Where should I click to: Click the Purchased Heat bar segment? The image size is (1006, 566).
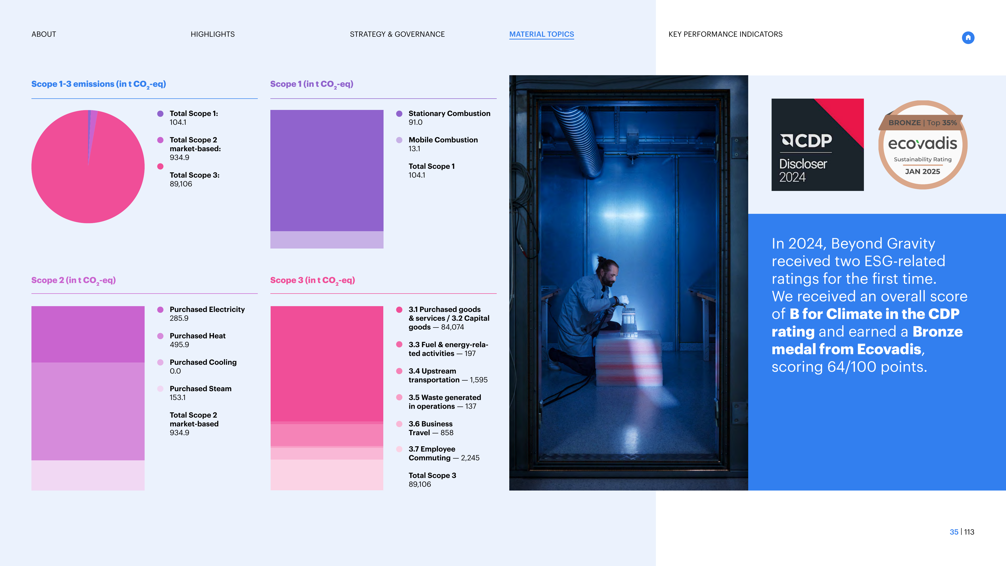pos(88,411)
